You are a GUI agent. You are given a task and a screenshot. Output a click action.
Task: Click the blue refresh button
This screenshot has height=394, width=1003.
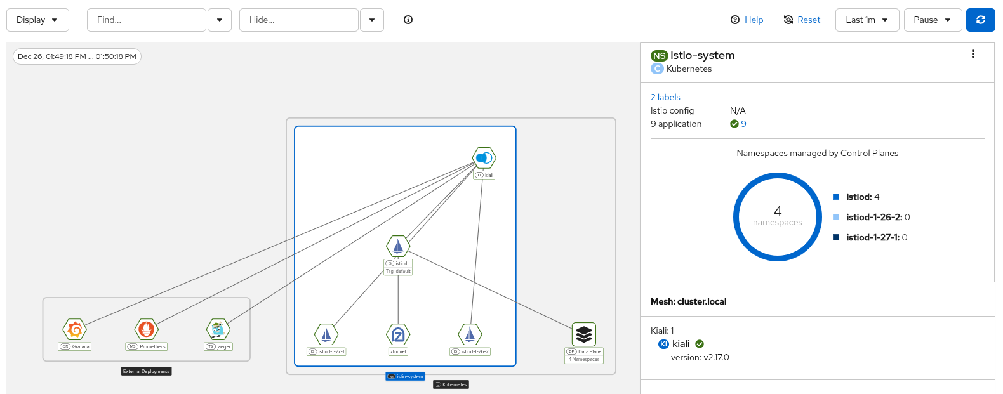click(980, 20)
